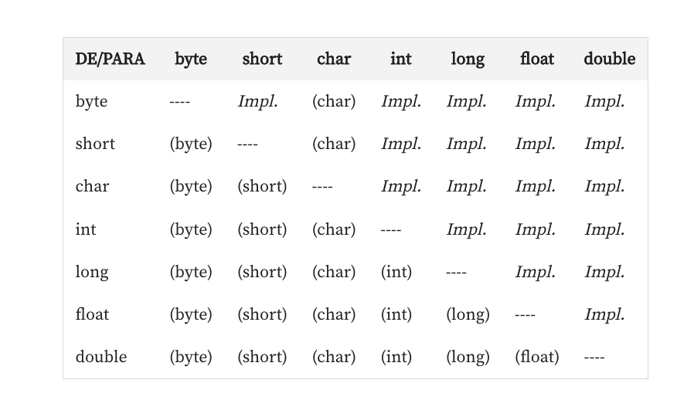Click the byte row label
The width and height of the screenshot is (677, 400).
[91, 101]
